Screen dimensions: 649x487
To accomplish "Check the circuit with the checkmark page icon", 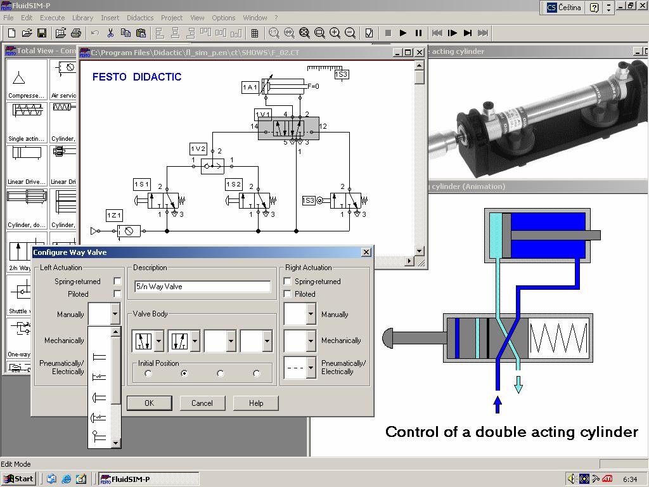I will (369, 33).
